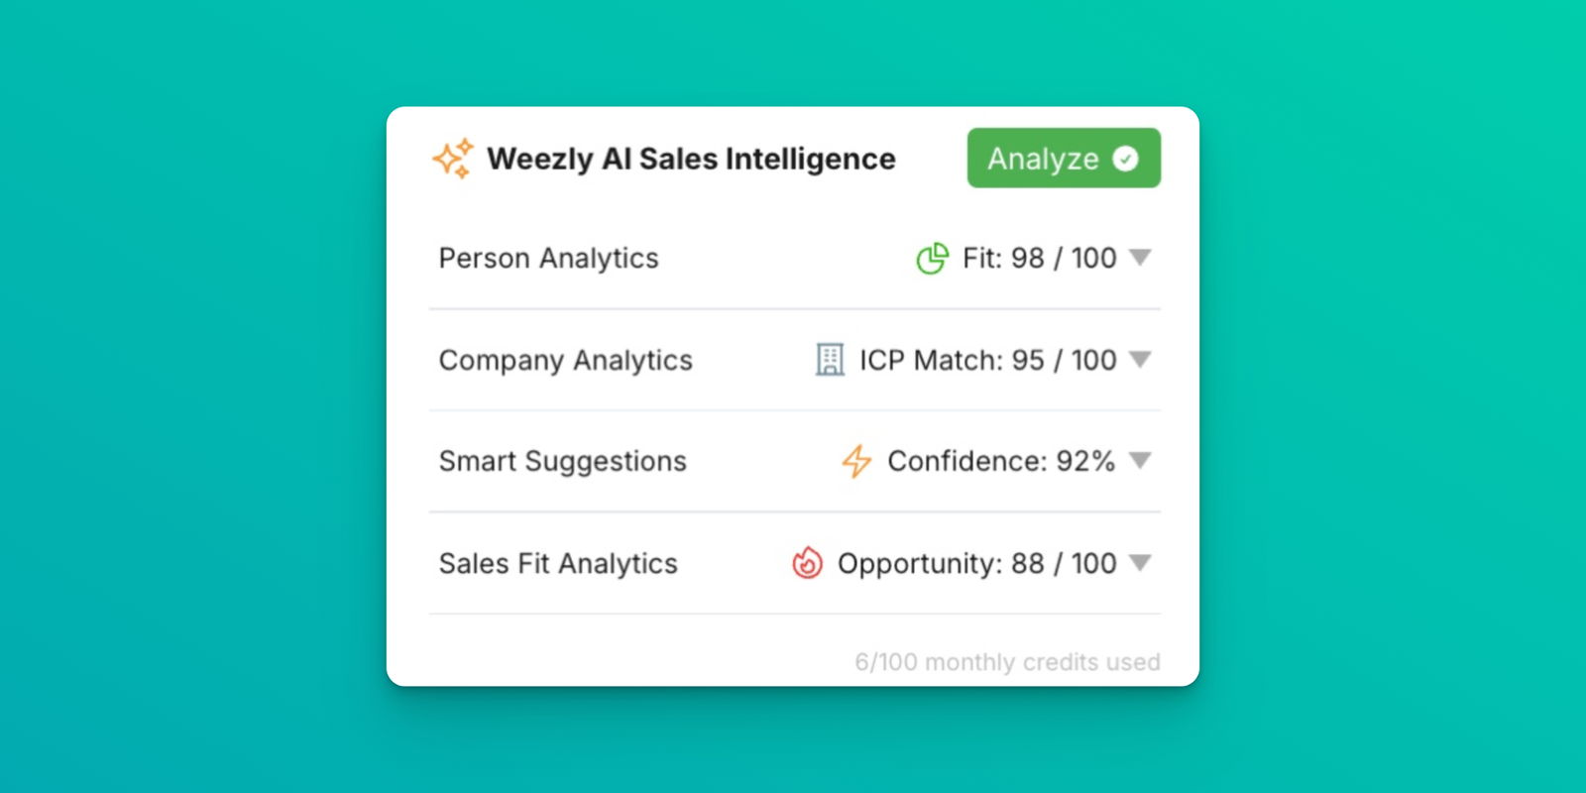This screenshot has height=793, width=1586.
Task: Click the flame icon in Sales Fit Analytics row
Action: 806,563
